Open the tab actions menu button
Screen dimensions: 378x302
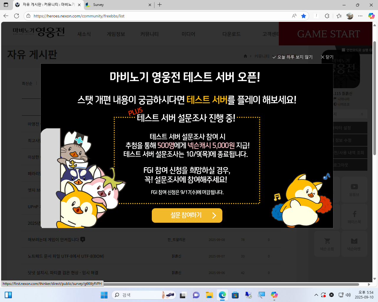[6, 5]
